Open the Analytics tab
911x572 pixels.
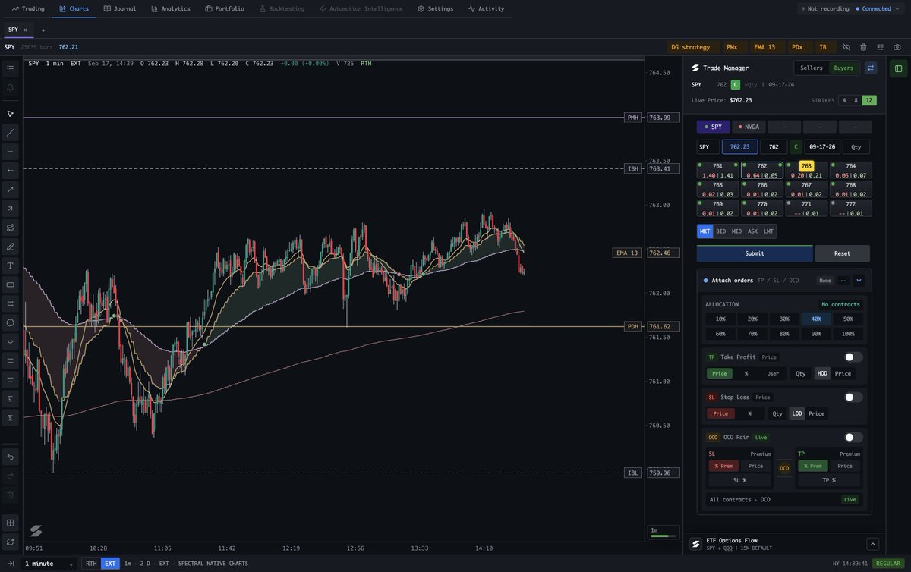[170, 8]
